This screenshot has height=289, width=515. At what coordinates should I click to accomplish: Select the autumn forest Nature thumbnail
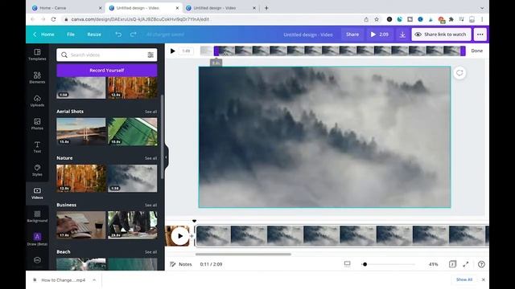point(81,178)
